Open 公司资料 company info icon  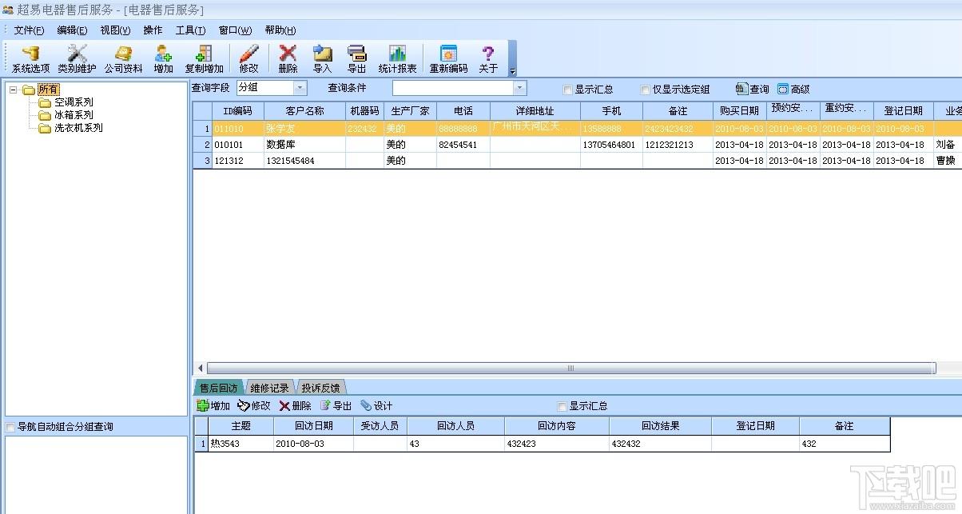tap(124, 59)
